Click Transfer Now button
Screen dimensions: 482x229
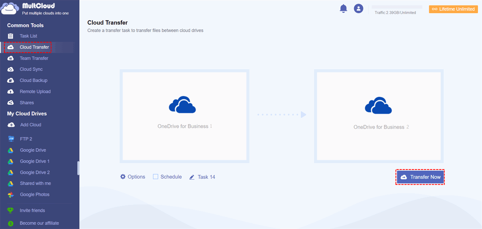(x=420, y=177)
